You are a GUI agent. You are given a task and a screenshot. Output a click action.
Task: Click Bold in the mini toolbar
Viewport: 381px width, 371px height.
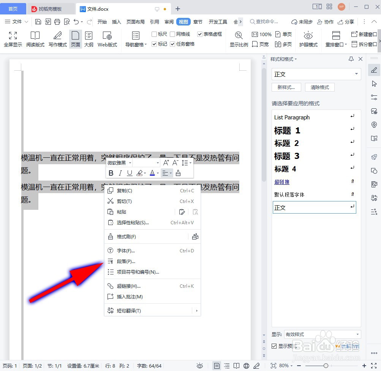[x=111, y=173]
